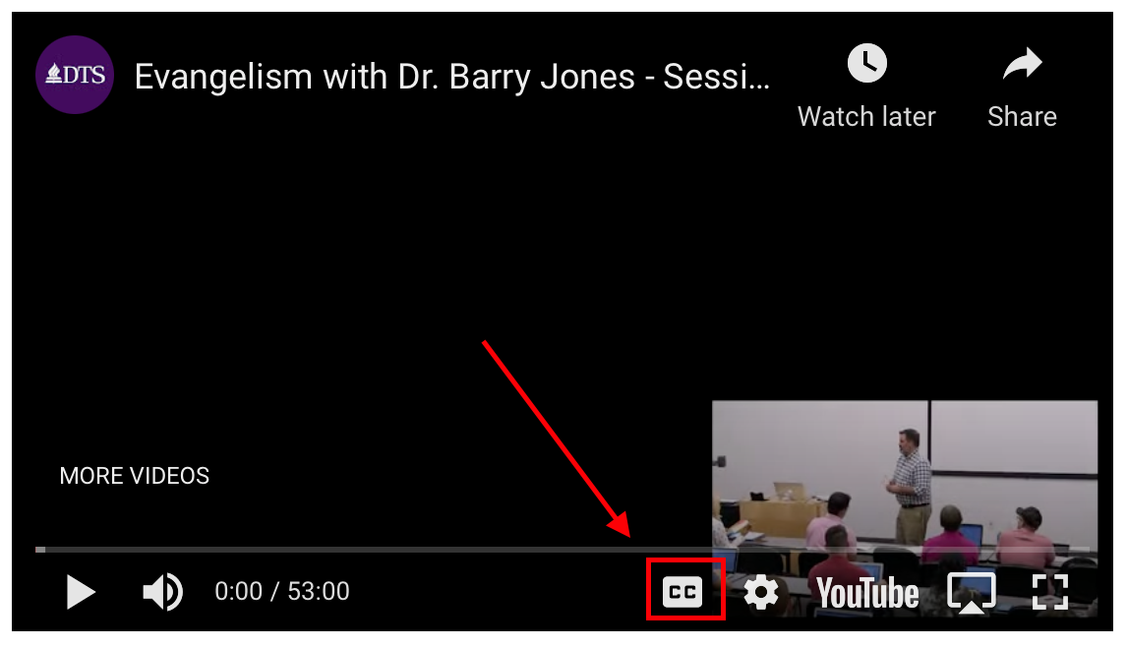Click the Watch later clock icon
Viewport: 1127px width, 647px height.
866,63
